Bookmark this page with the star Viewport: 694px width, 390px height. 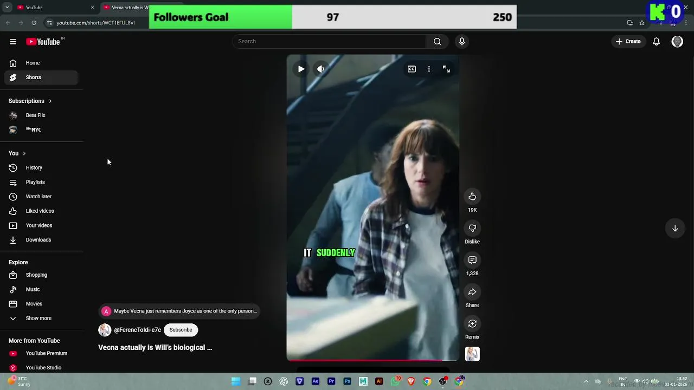(642, 23)
